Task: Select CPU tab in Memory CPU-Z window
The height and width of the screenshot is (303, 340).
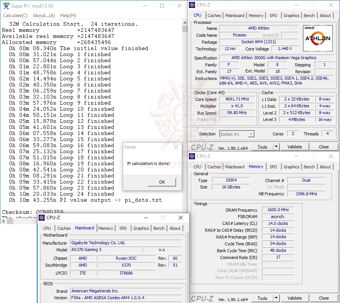Action: coord(197,167)
